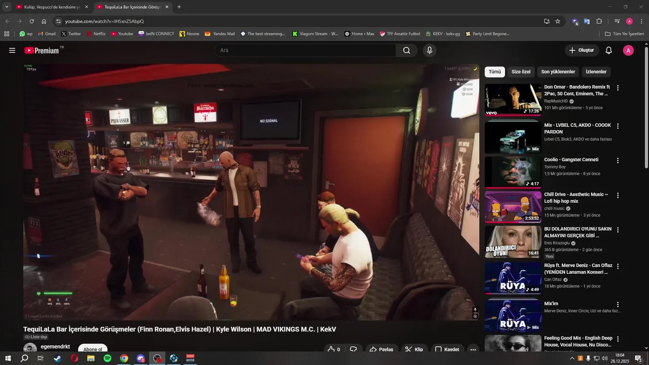Open the Gmail bookmark

tap(47, 34)
